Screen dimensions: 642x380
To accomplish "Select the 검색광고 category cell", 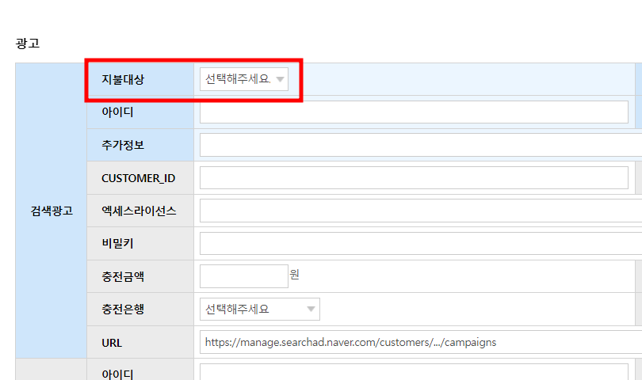I will pos(51,211).
